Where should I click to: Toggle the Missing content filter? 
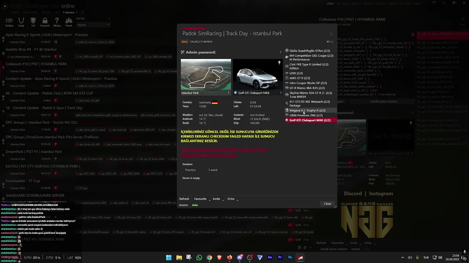click(x=57, y=22)
